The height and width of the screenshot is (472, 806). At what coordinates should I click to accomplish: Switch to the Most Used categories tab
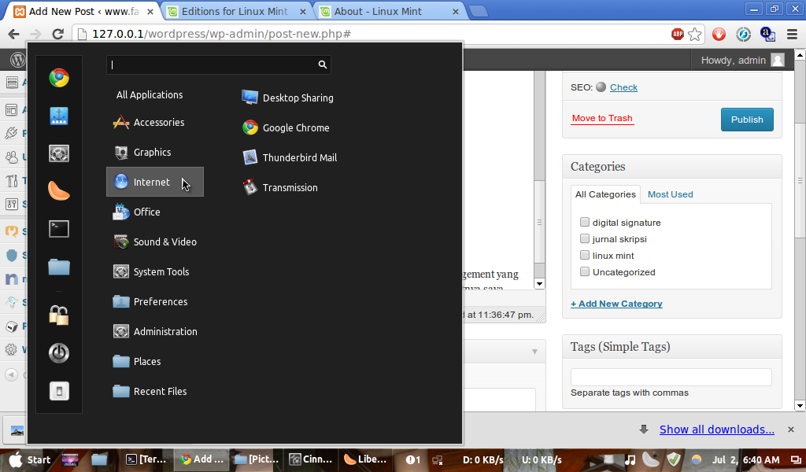point(669,194)
